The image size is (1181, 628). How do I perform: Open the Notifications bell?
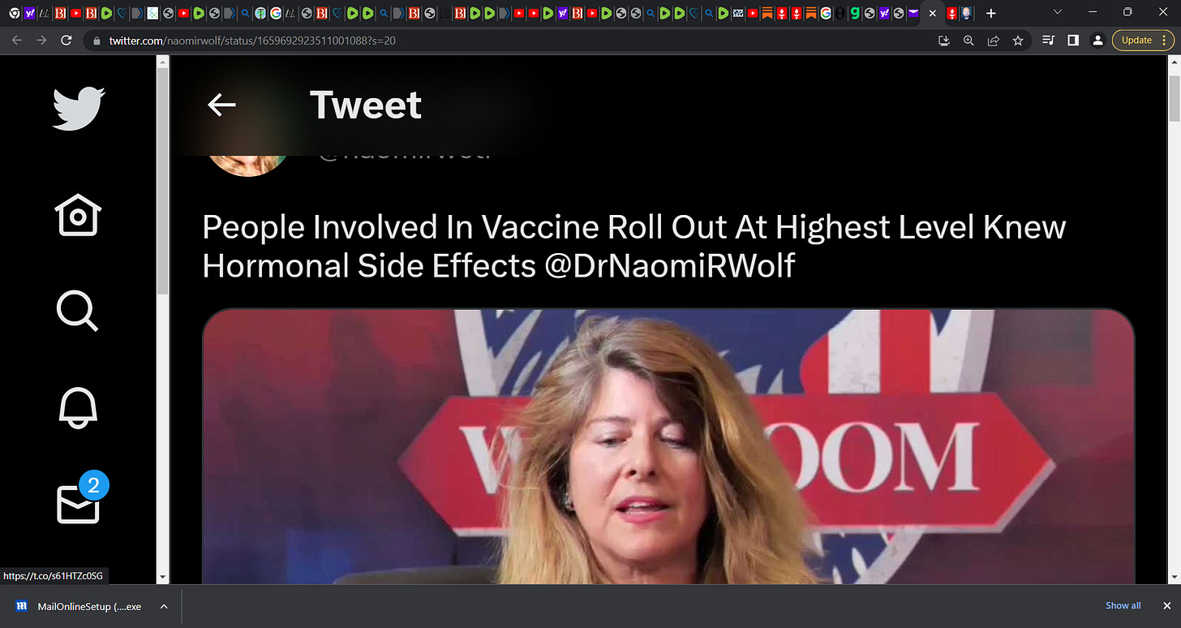point(78,406)
